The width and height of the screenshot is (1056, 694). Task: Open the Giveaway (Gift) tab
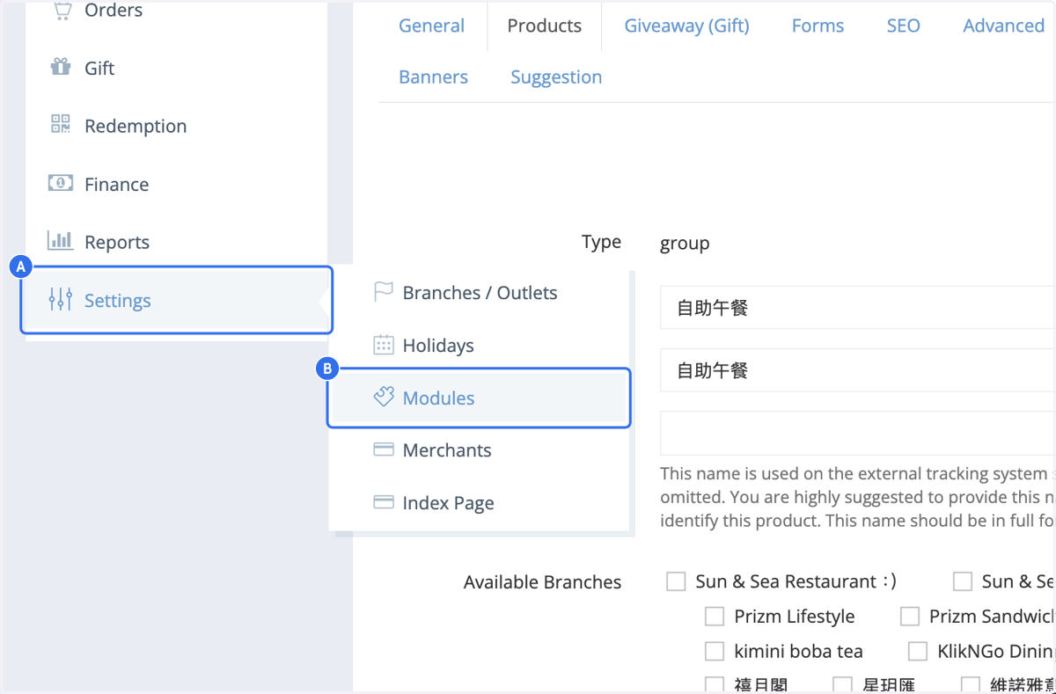pyautogui.click(x=687, y=26)
